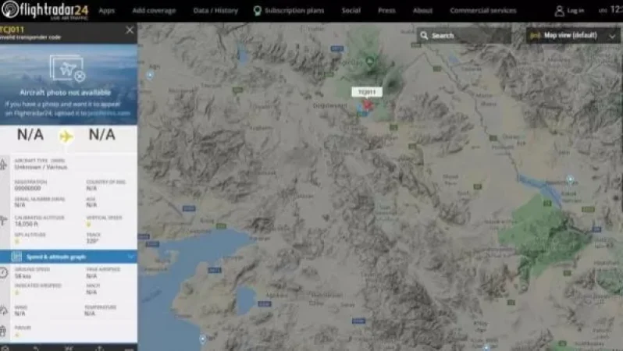Open Commercial services link
Screen dimensions: 623x351
click(x=482, y=11)
